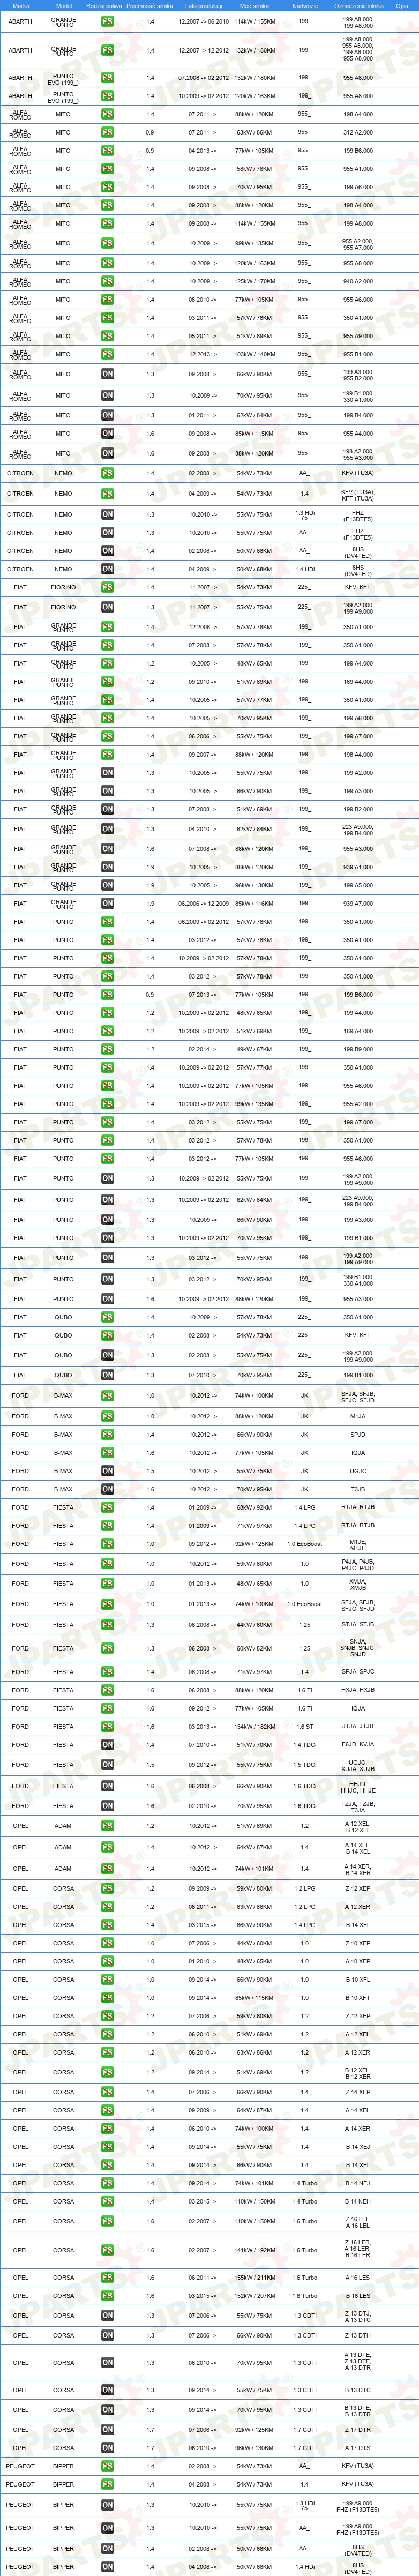Click diesel ON icon in Ford B-MAX UGJC row

107,1471
